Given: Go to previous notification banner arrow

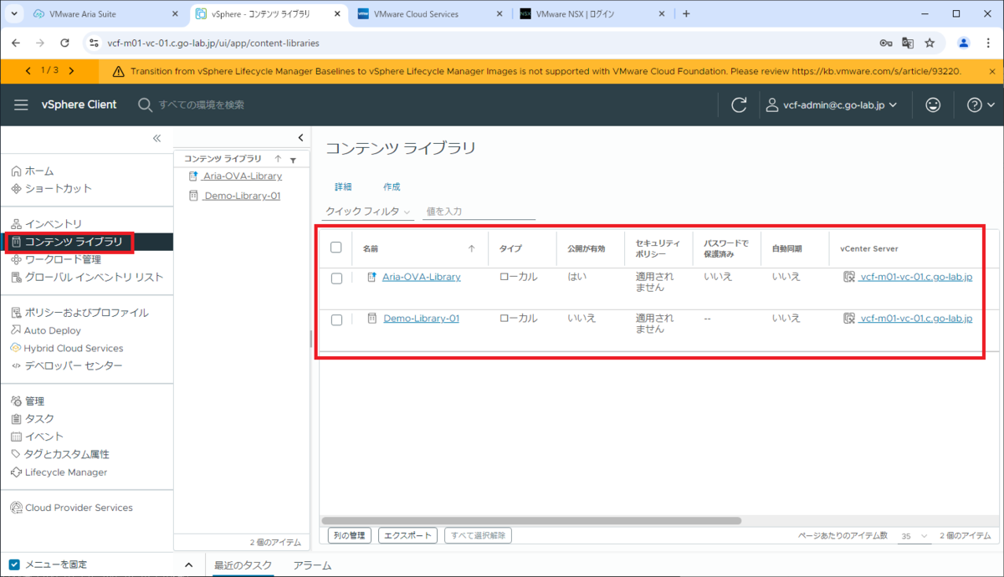Looking at the screenshot, I should [x=28, y=70].
